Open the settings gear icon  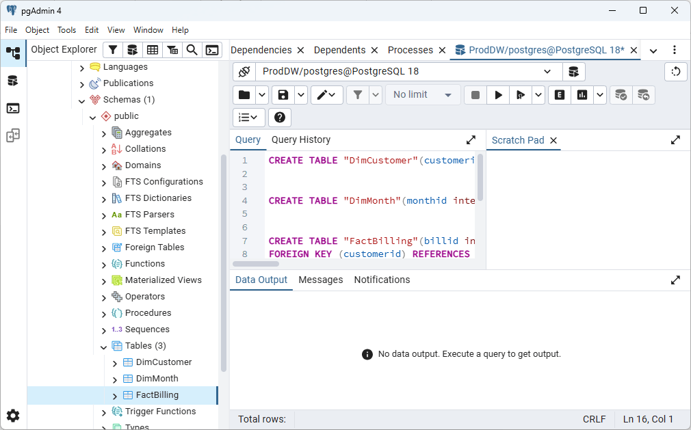click(13, 416)
